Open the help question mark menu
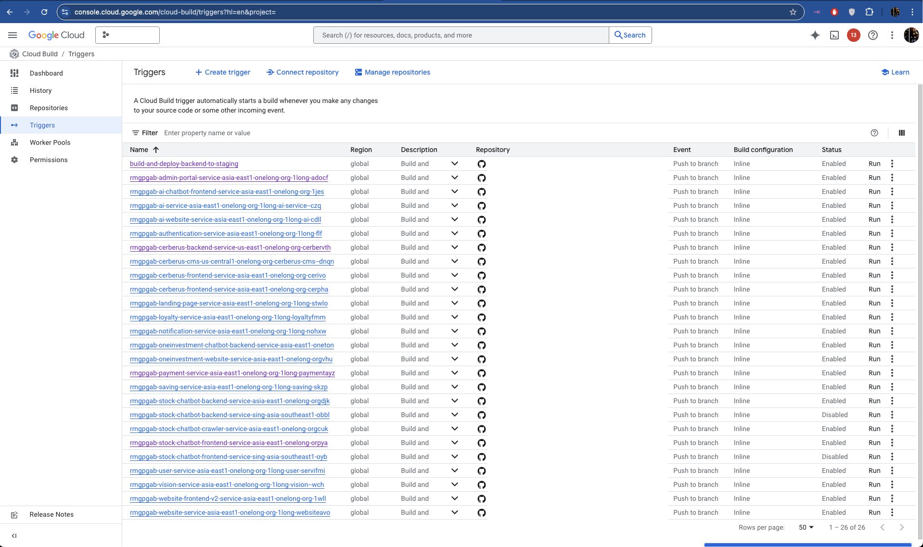Viewport: 923px width, 547px height. [872, 35]
